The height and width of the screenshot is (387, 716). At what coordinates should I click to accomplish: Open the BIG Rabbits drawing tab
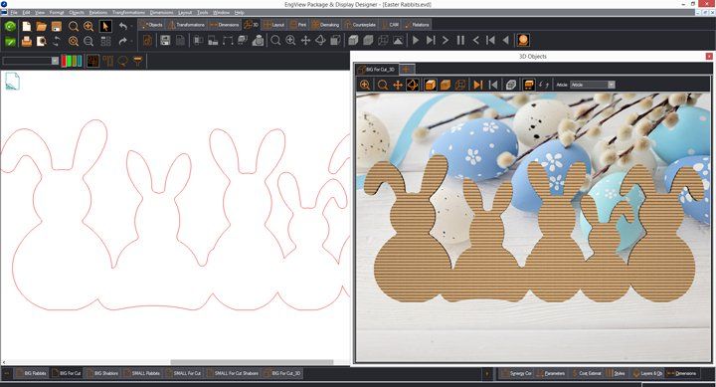(32, 373)
